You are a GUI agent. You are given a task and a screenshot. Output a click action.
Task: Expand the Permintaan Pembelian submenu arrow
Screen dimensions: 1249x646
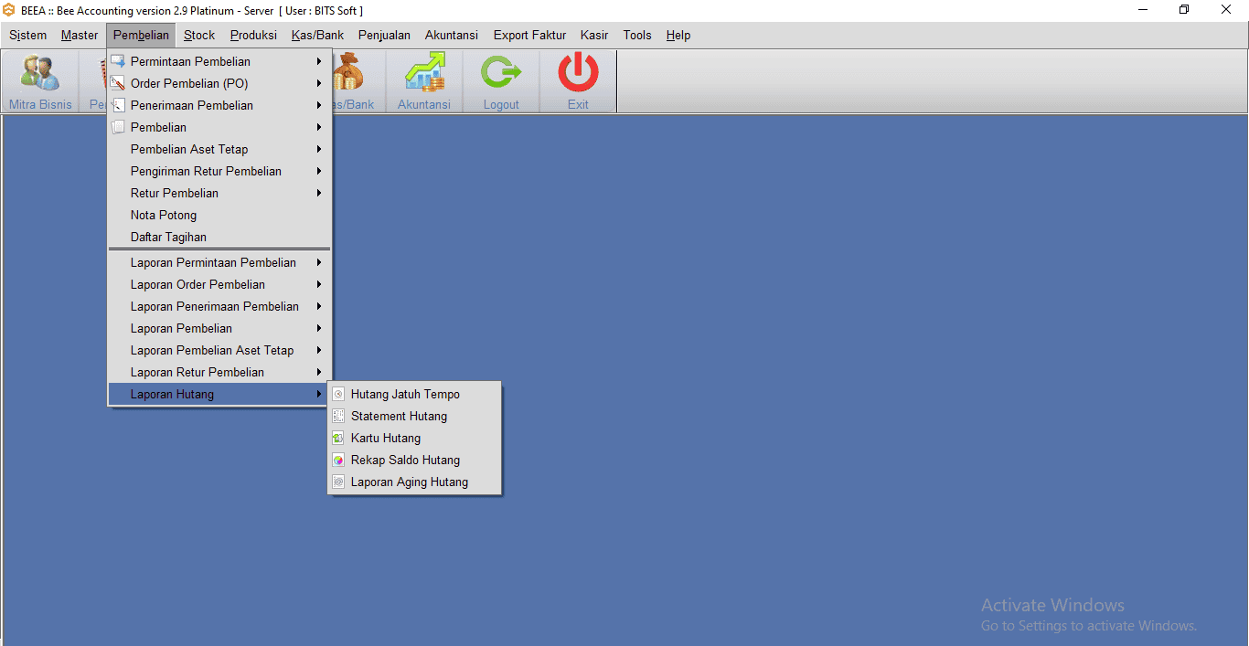(319, 62)
